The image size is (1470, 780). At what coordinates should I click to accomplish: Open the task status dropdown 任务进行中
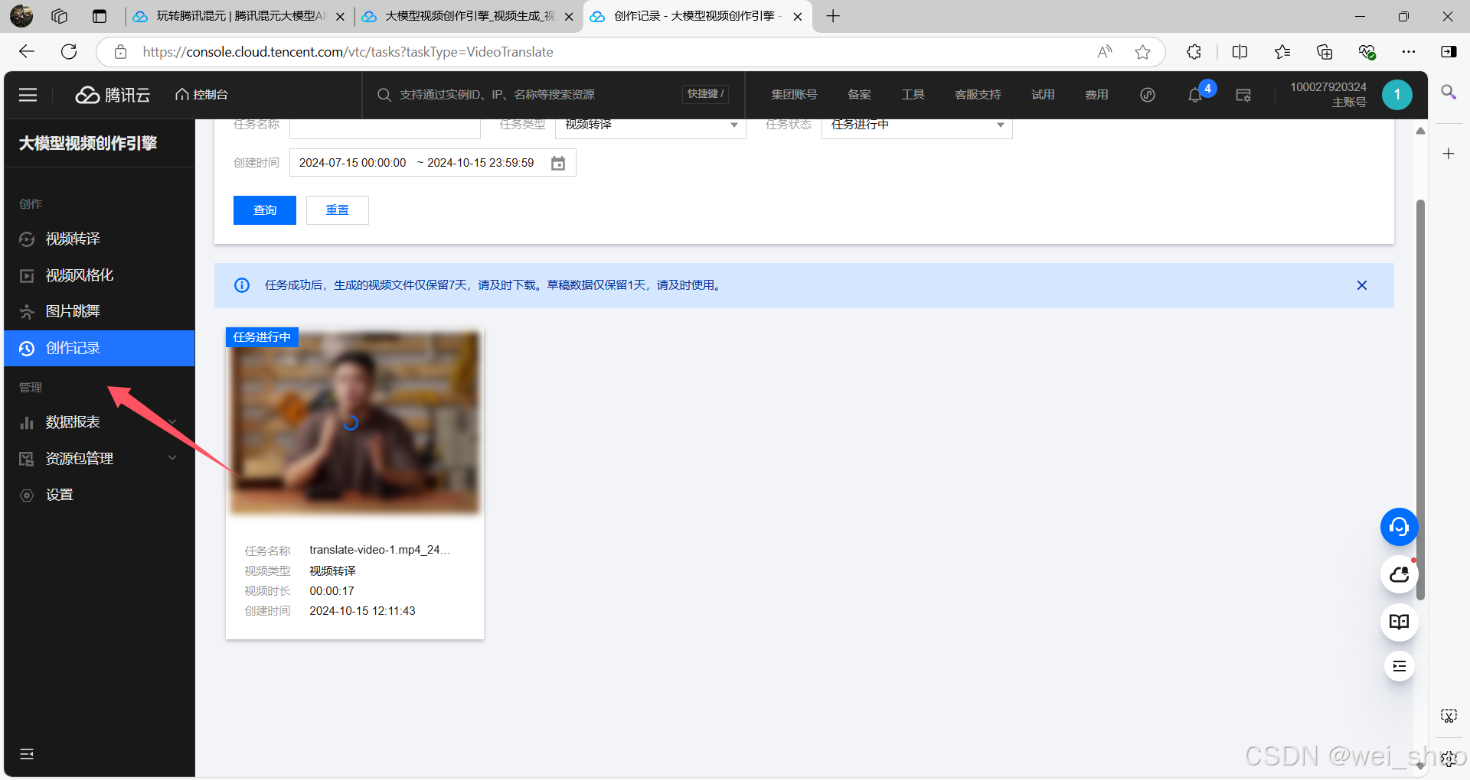[x=916, y=125]
